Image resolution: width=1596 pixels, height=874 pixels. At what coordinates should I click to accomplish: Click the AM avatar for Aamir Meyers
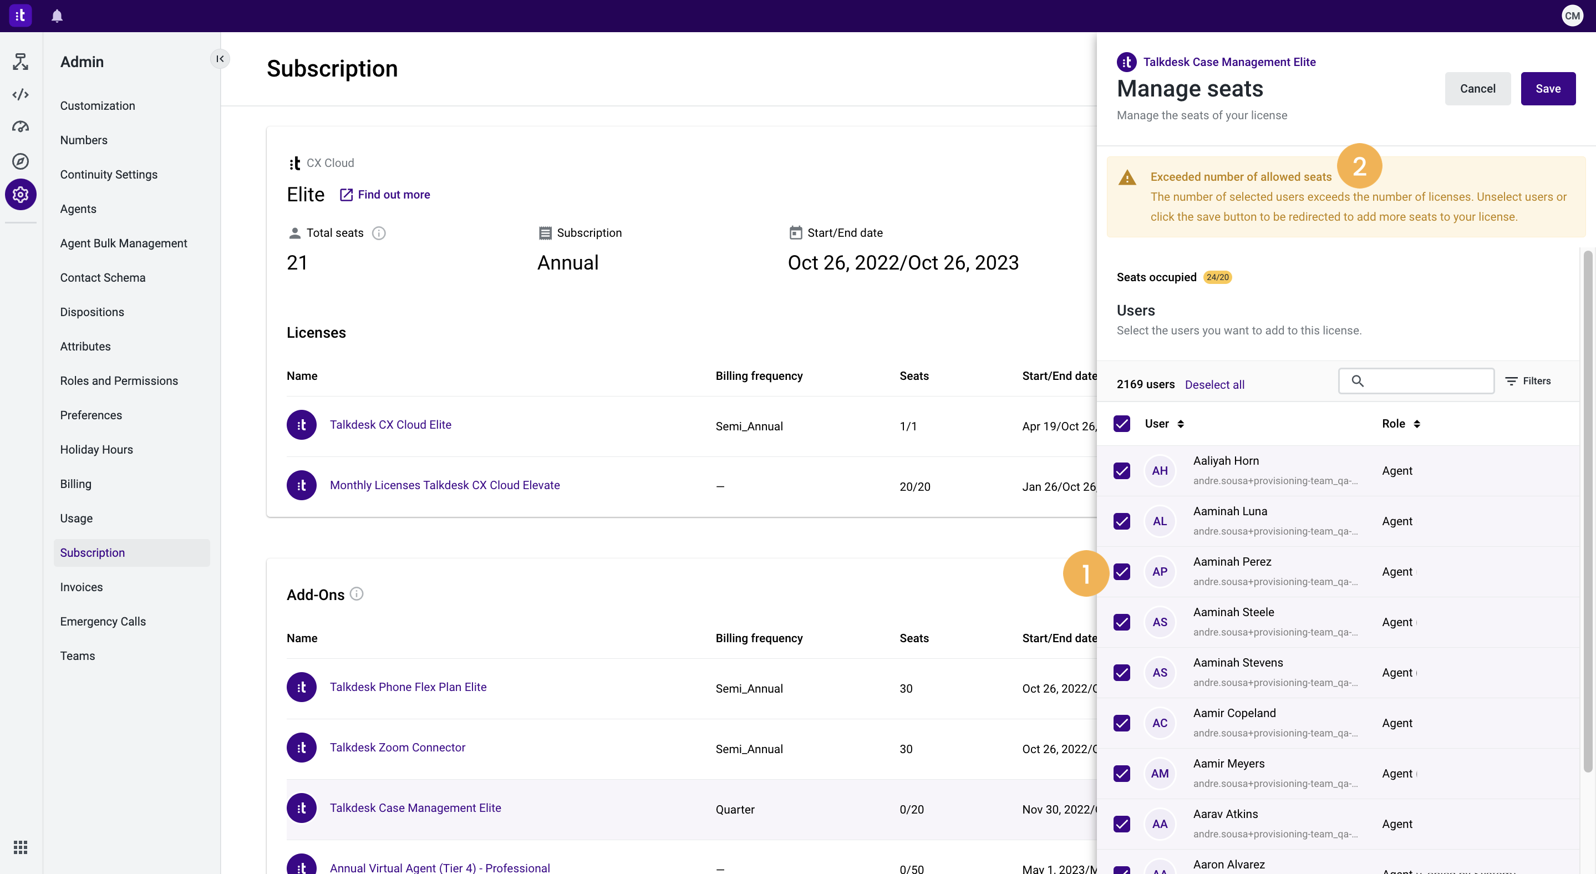(x=1160, y=774)
